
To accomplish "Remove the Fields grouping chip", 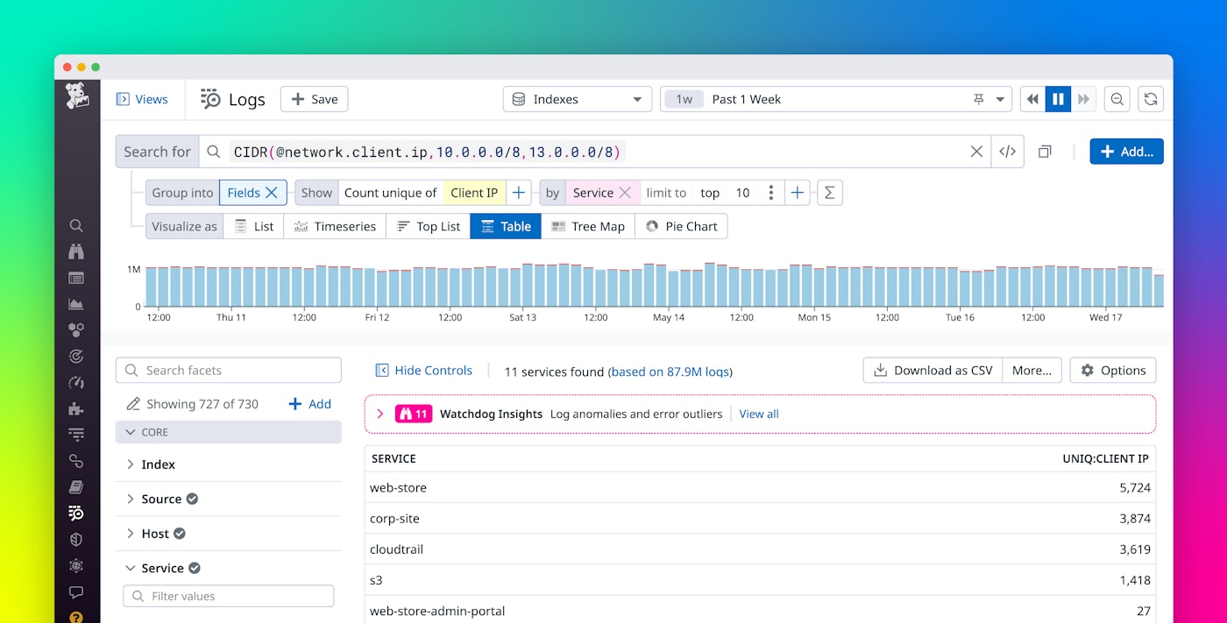I will tap(272, 192).
